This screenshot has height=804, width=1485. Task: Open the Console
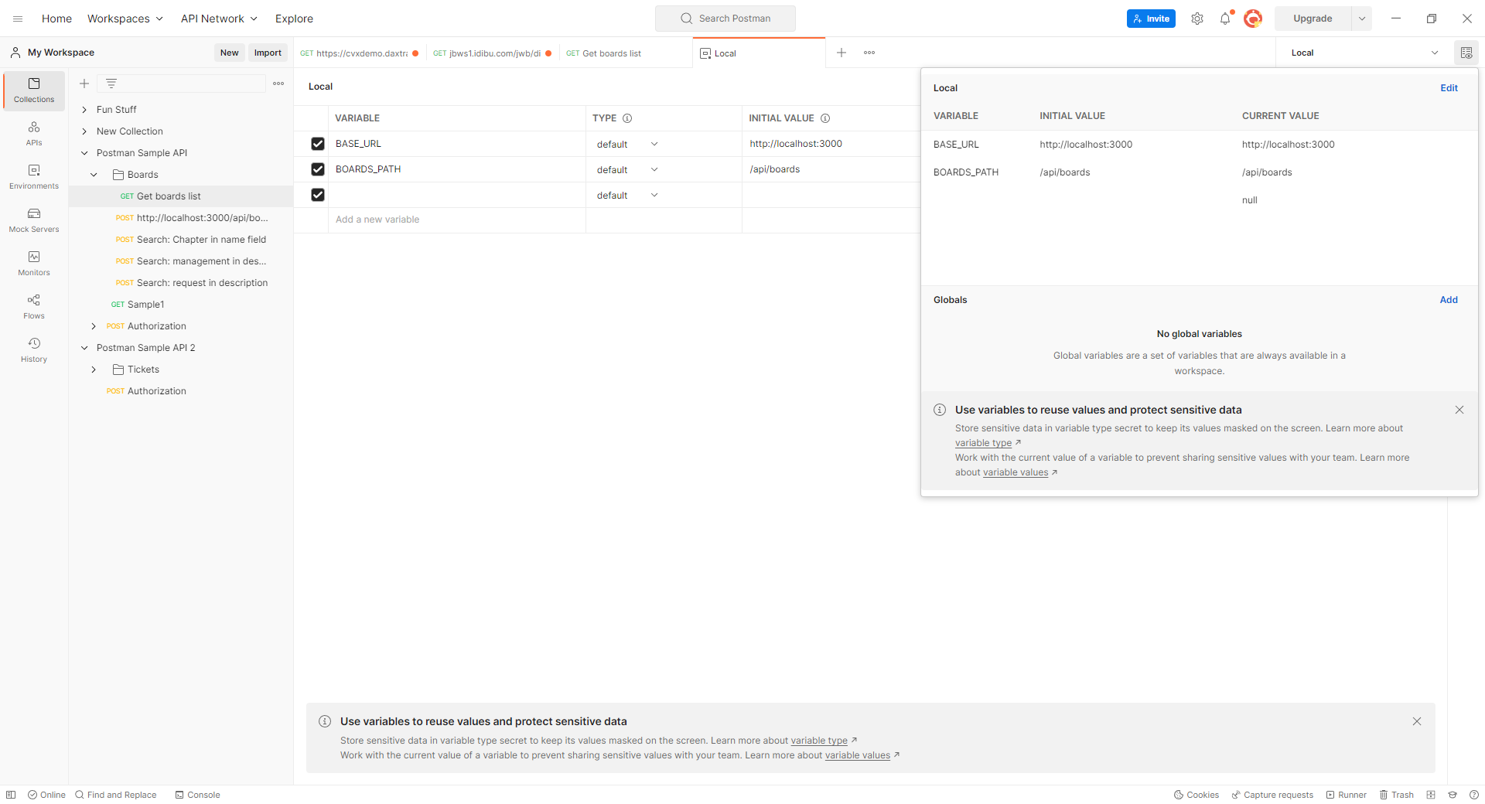coord(197,795)
